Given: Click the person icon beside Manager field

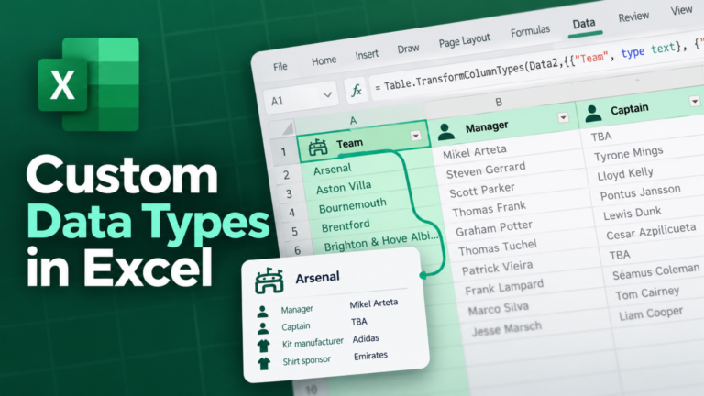Looking at the screenshot, I should 263,312.
